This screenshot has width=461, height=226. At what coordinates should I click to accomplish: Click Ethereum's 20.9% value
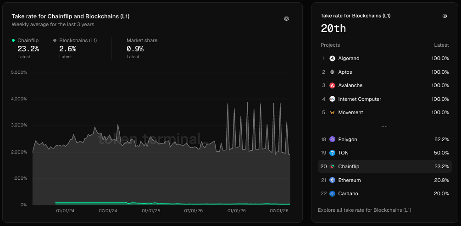[442, 180]
